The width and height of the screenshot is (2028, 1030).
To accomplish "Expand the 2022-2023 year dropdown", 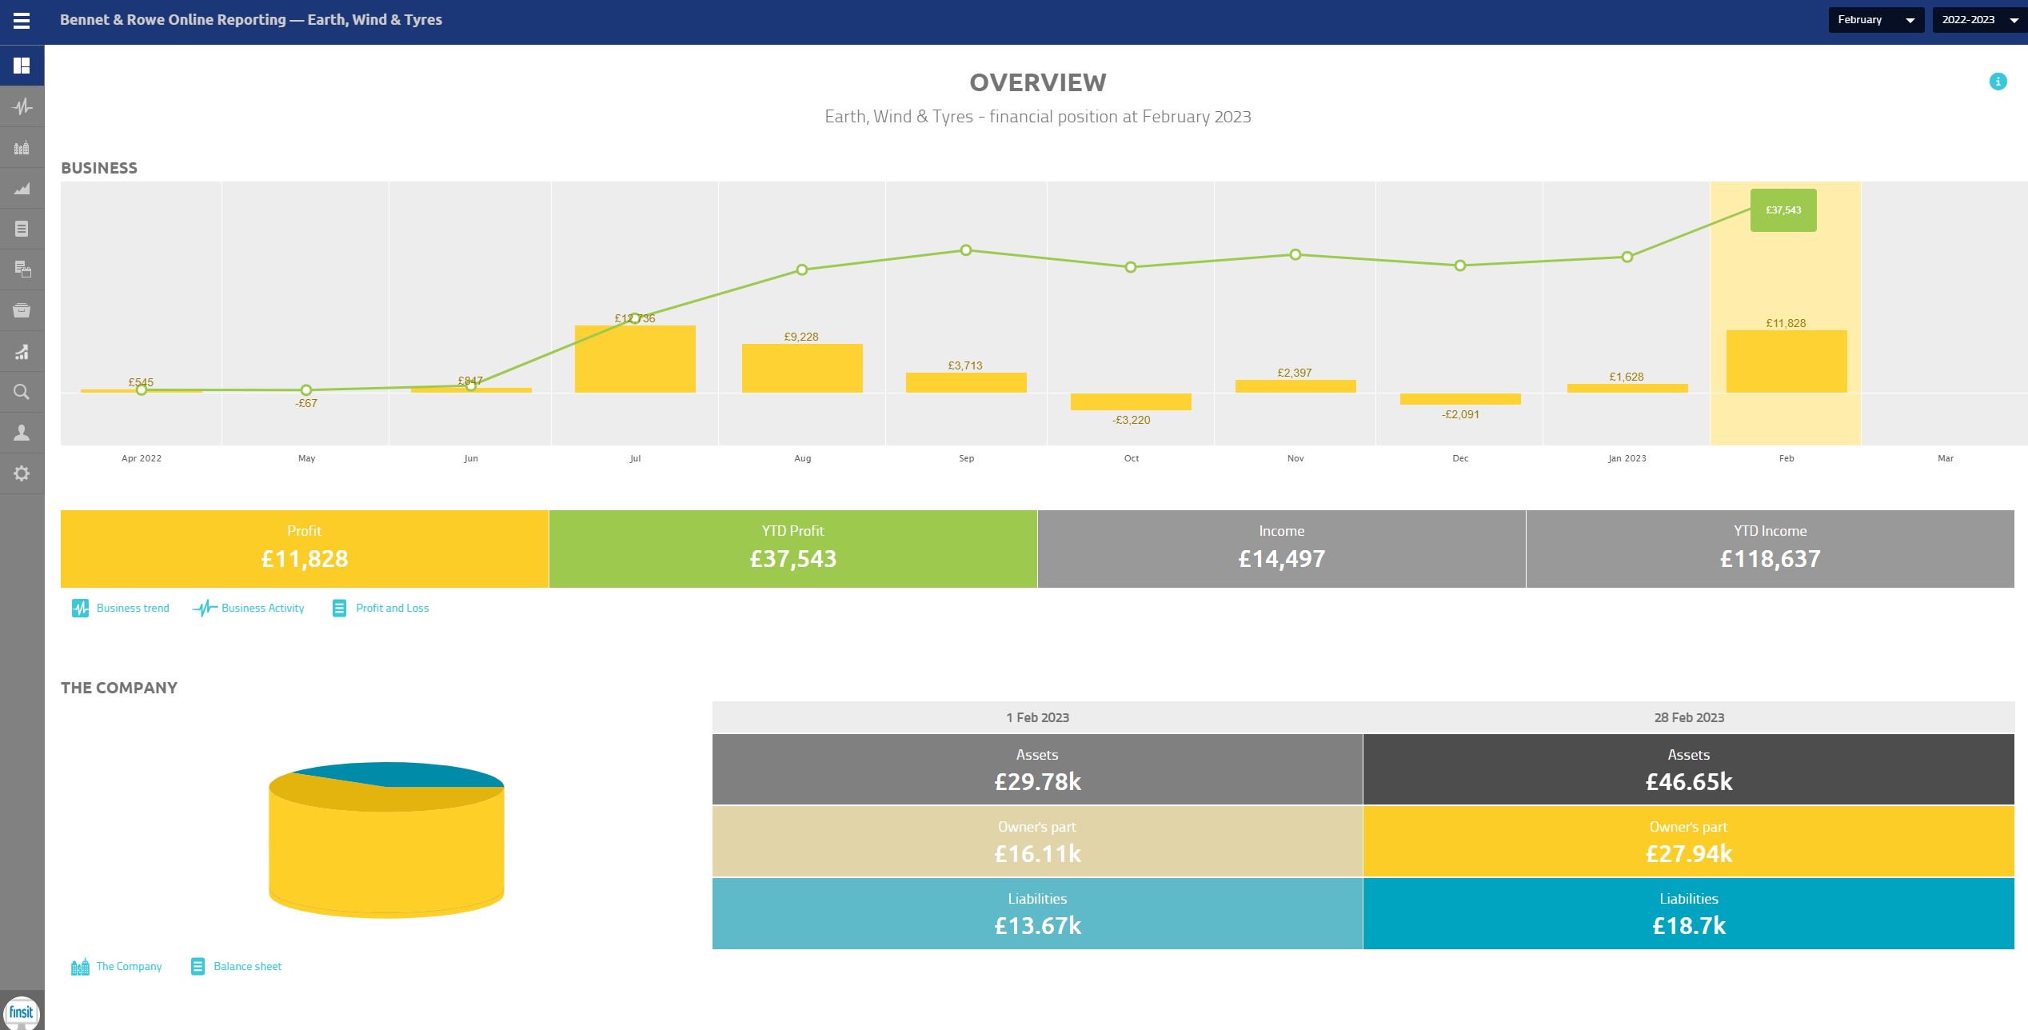I will point(1979,20).
